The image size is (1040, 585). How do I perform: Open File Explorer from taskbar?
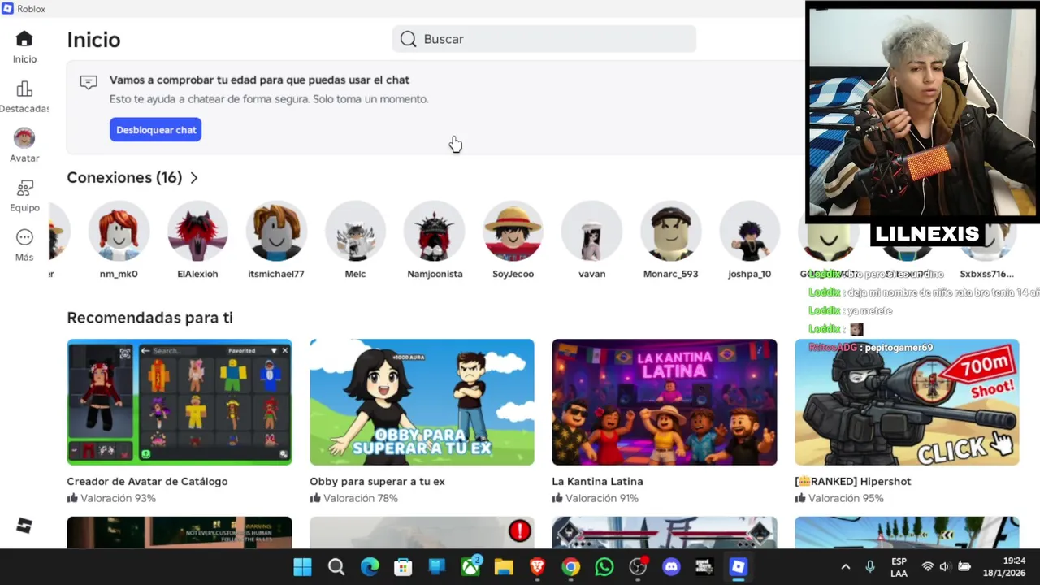pos(504,567)
